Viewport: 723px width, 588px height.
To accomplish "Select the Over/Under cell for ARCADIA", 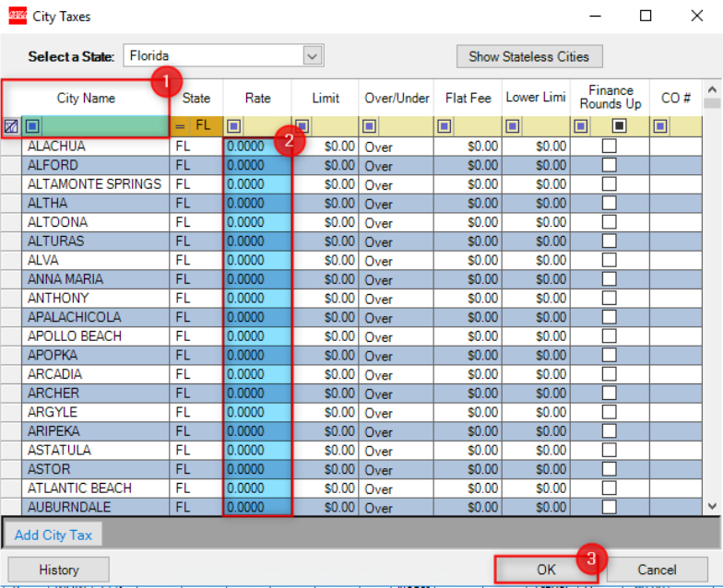I will [x=397, y=374].
